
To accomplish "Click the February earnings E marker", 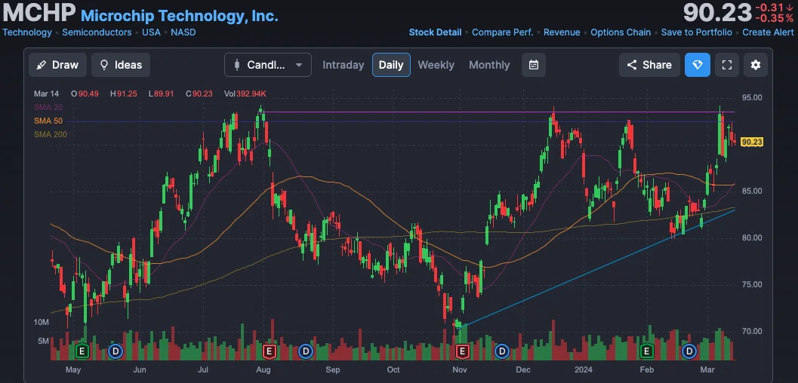I will [x=647, y=351].
